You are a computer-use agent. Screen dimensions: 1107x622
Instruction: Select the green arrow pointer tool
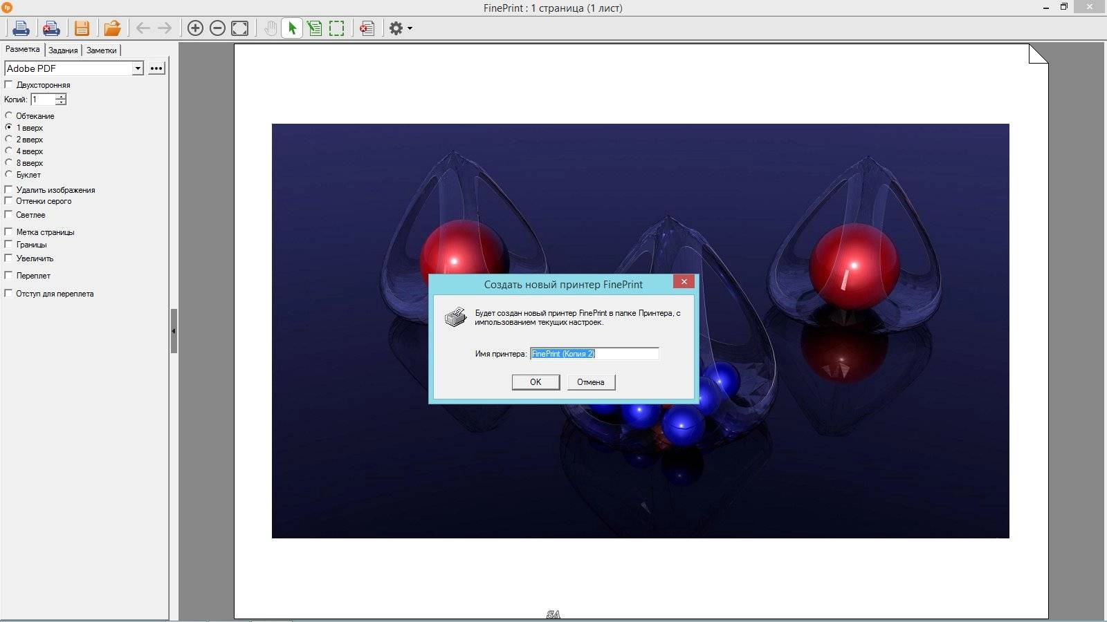[292, 28]
